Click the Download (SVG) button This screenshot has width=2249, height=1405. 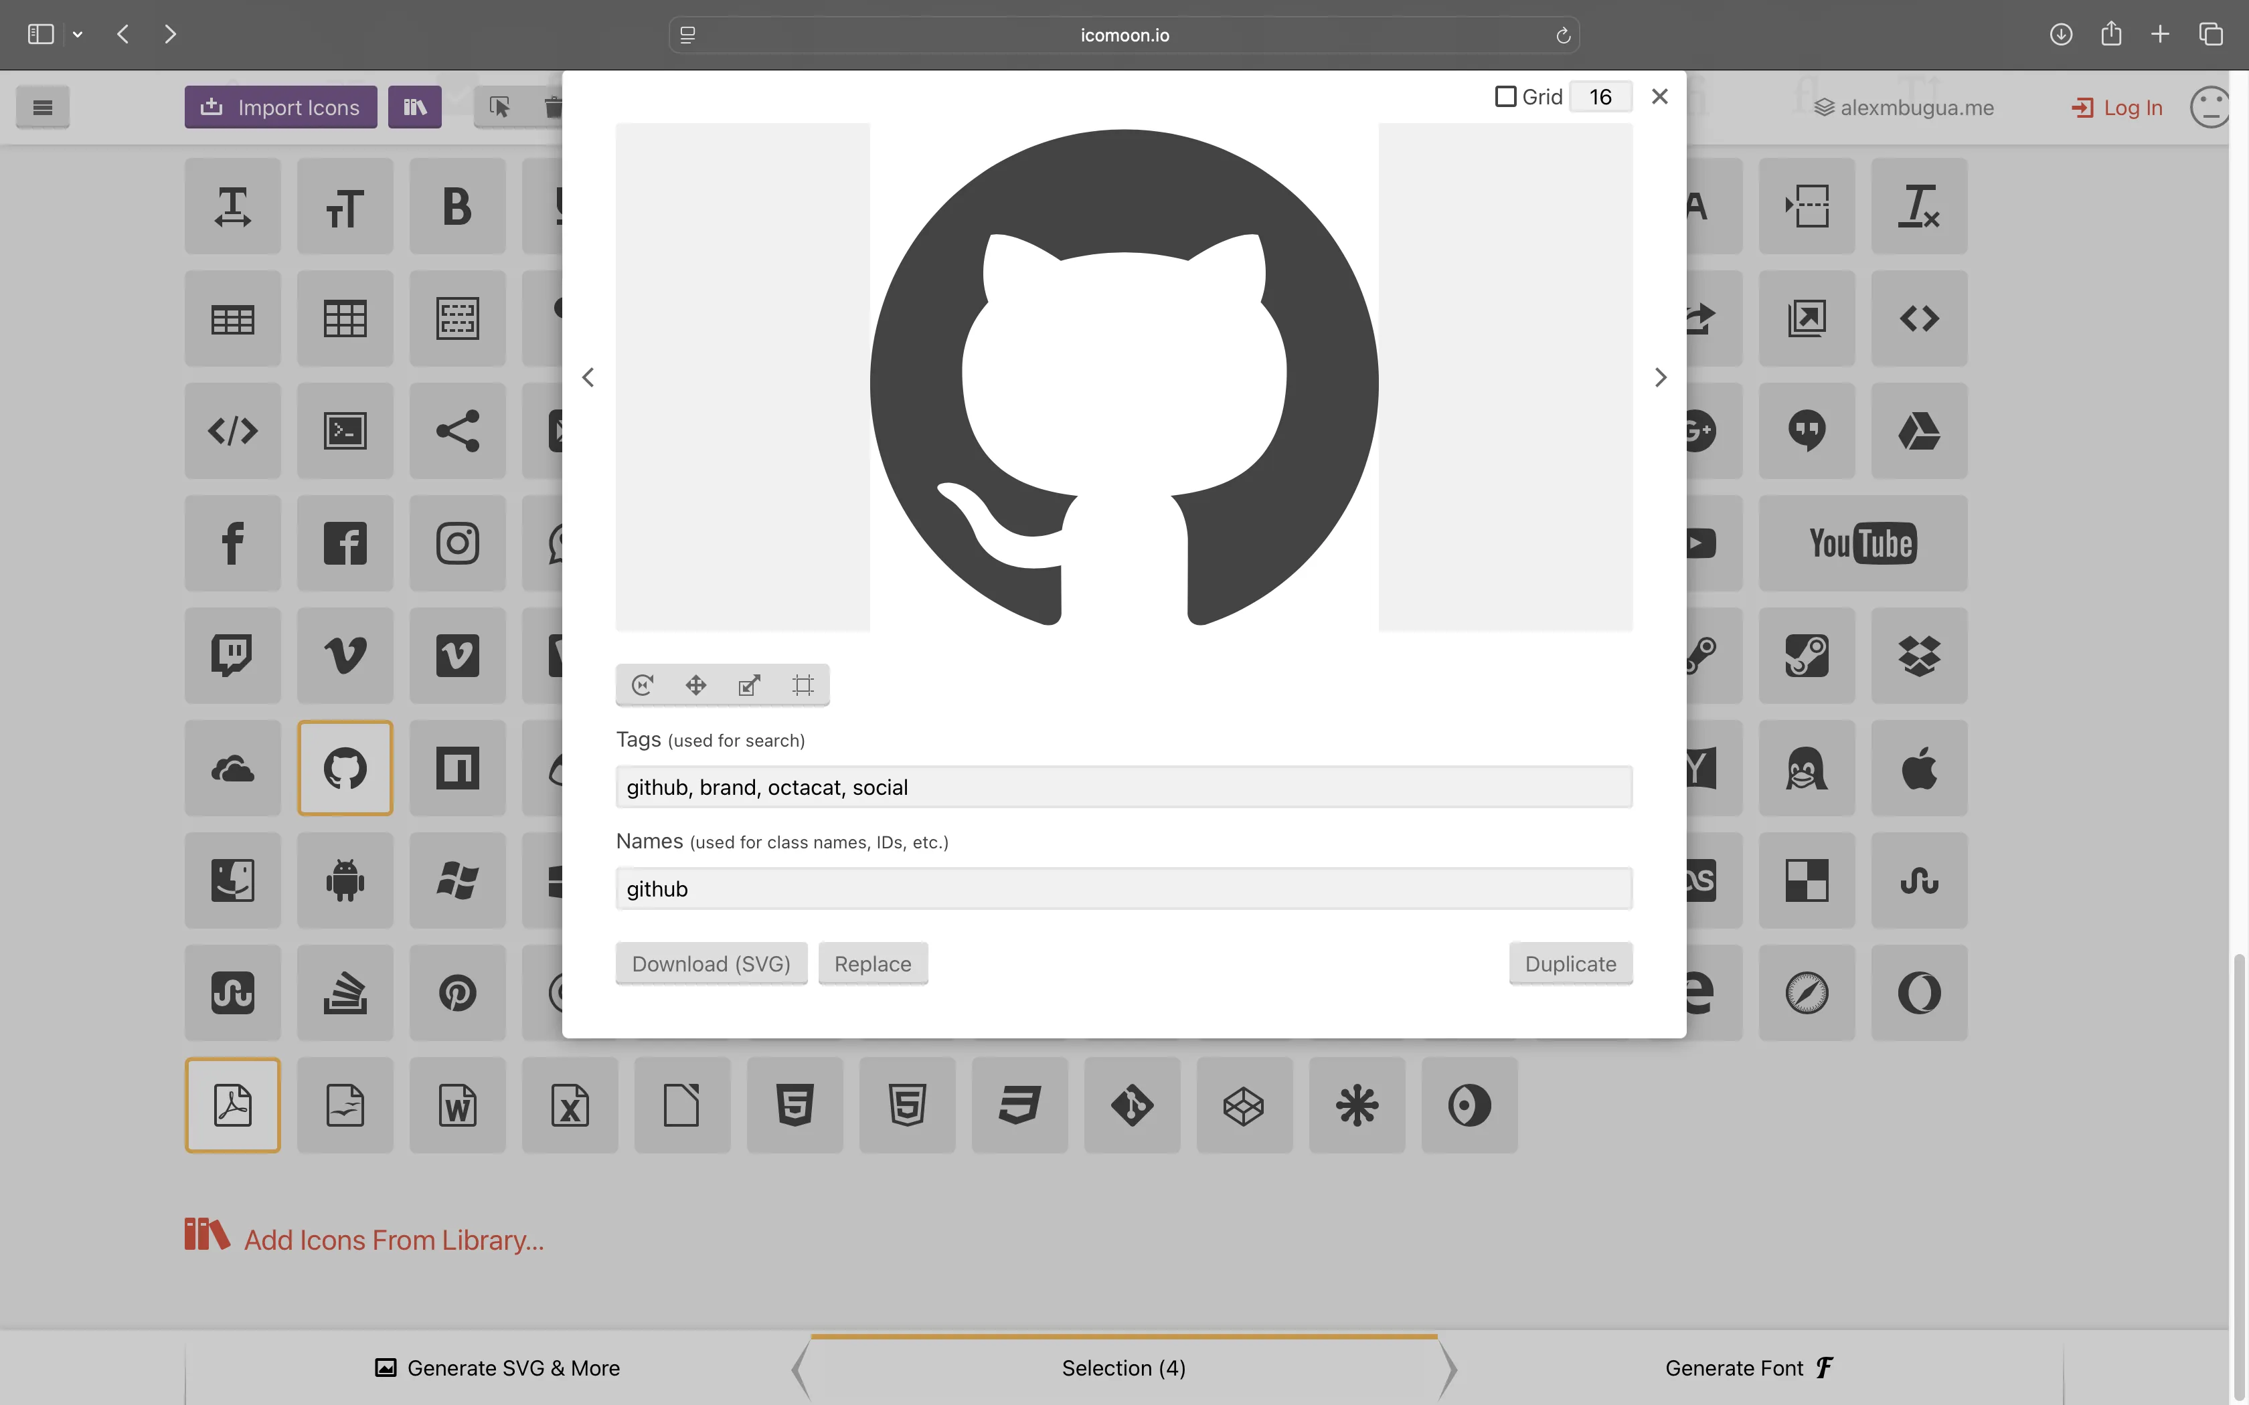[x=710, y=963]
